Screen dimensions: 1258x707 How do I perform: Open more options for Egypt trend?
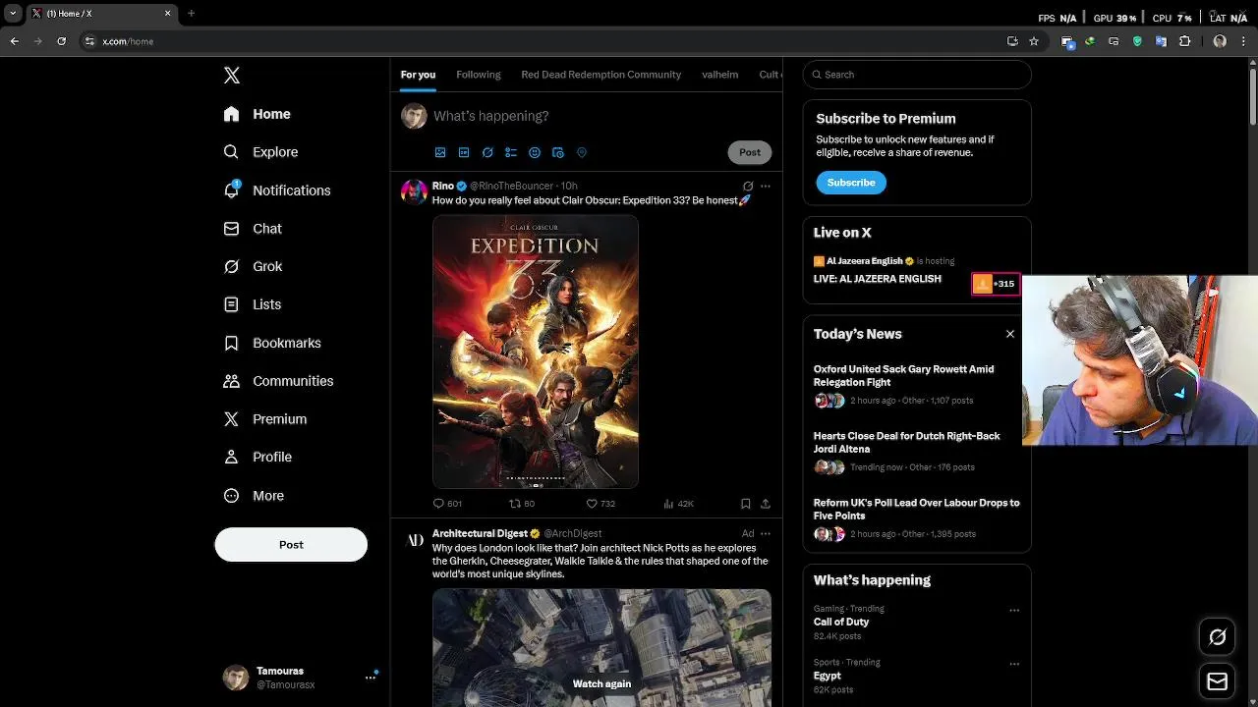click(1014, 664)
